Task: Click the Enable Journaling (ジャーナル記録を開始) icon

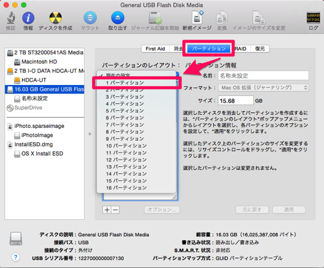Action: click(155, 18)
